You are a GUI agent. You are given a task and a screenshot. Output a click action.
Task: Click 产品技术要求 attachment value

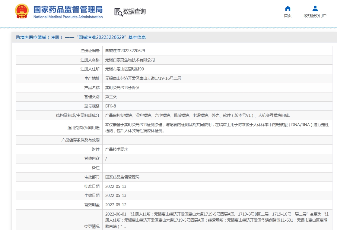117,149
